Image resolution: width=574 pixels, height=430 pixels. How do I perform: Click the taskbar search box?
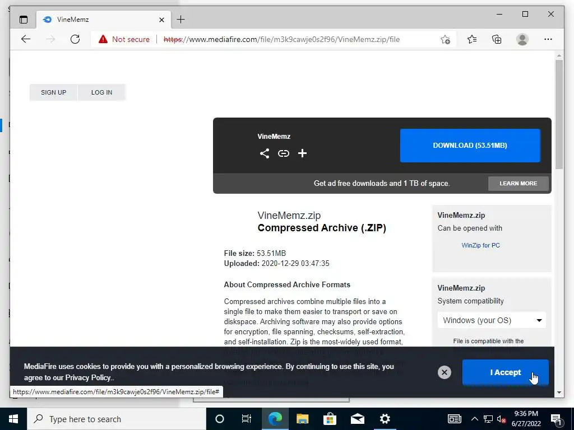117,419
